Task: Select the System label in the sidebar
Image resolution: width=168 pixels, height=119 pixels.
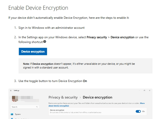Action: [x=18, y=114]
